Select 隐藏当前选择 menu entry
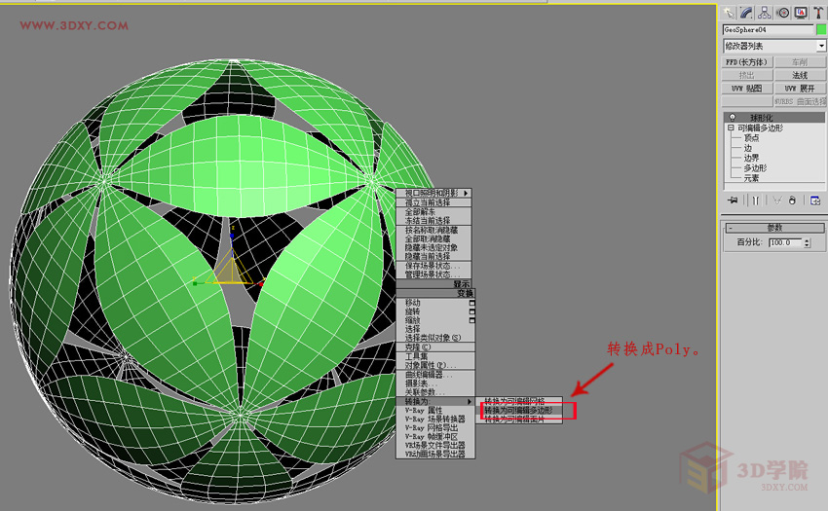The height and width of the screenshot is (511, 828). 433,257
